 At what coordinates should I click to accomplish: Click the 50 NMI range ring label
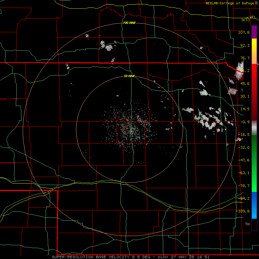pos(129,76)
